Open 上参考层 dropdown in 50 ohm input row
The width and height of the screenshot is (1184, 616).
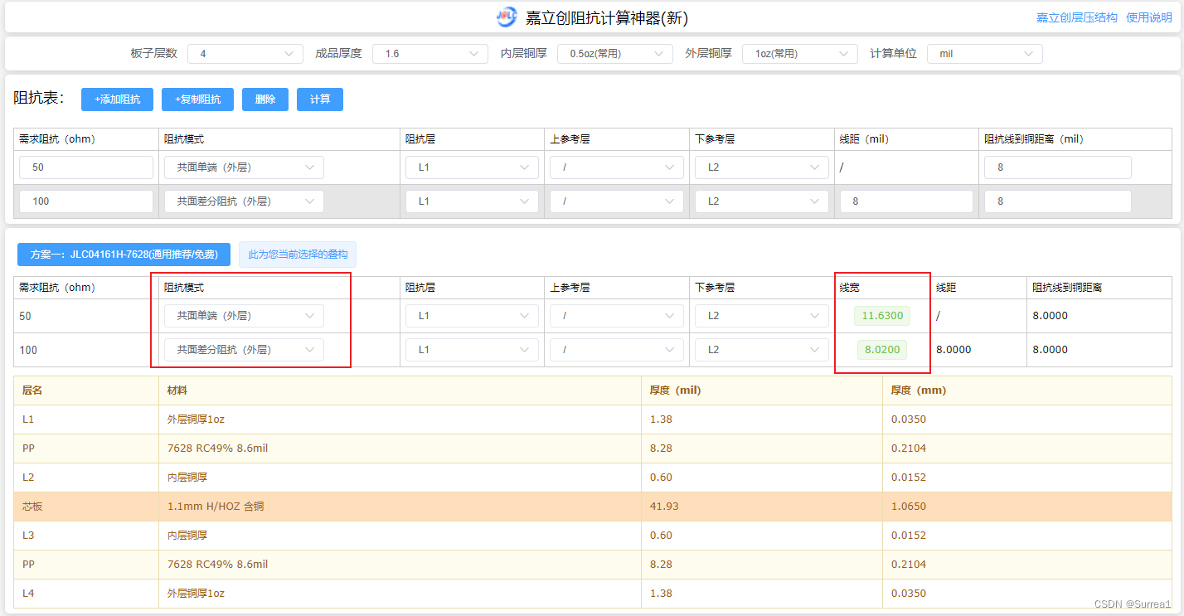click(x=617, y=167)
